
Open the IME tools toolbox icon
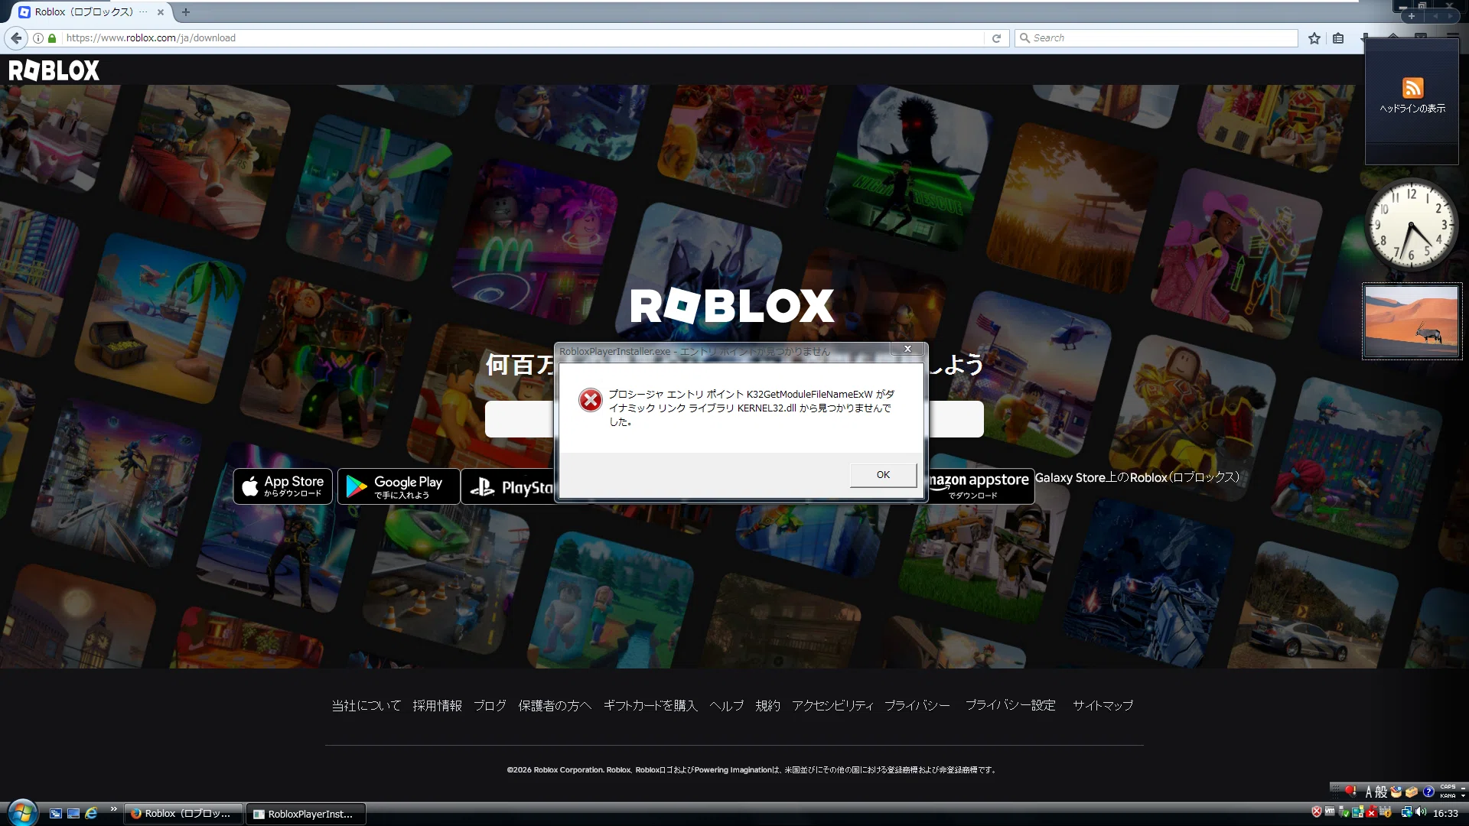pos(1412,792)
